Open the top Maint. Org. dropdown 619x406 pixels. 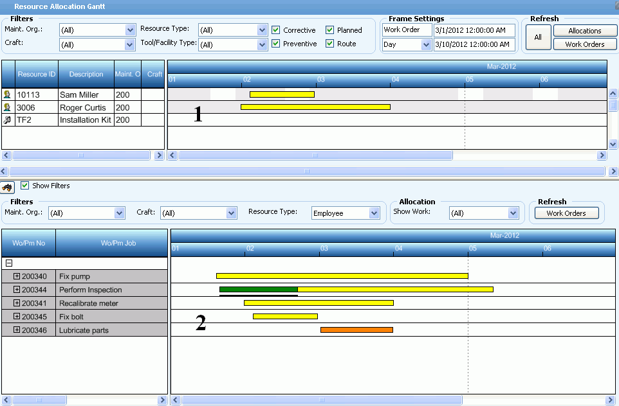(130, 30)
